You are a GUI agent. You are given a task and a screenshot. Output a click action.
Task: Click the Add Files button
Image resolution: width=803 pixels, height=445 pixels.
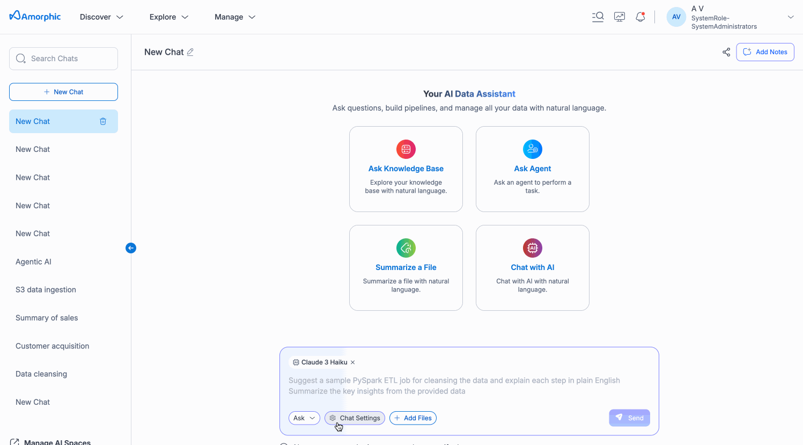pos(413,418)
